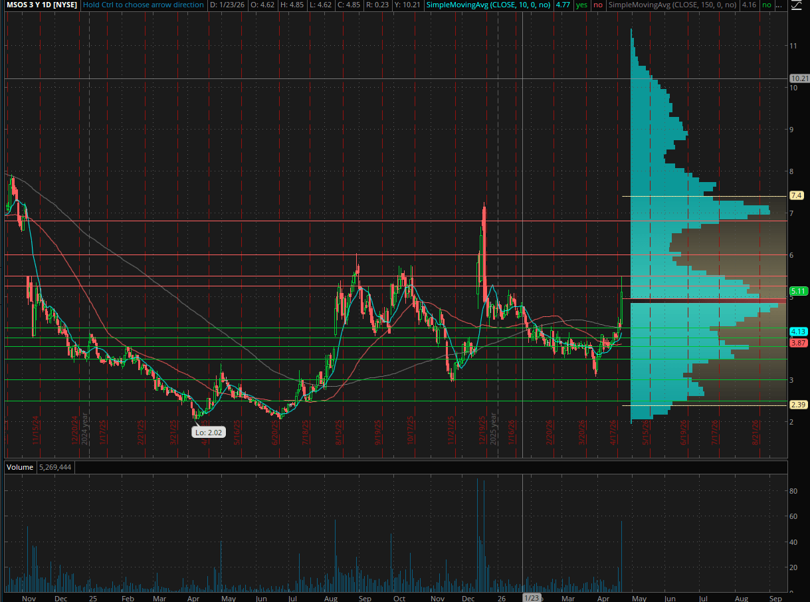The image size is (810, 602).
Task: Click the yellow 2.39 price level bubble
Action: (798, 405)
